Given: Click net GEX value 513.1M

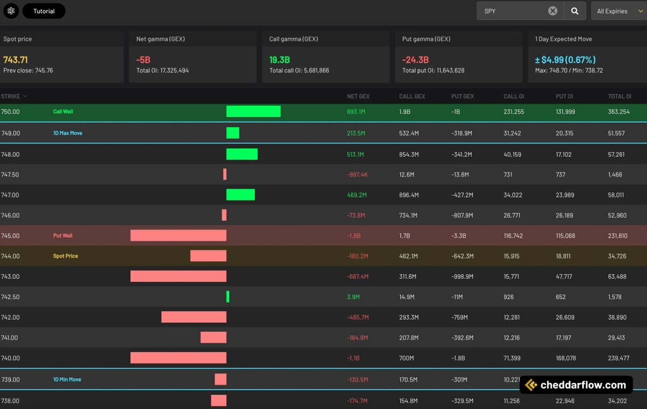Looking at the screenshot, I should 355,154.
